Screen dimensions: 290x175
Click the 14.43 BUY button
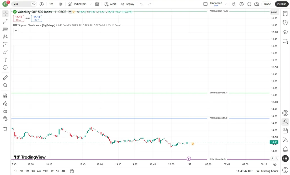point(37,18)
